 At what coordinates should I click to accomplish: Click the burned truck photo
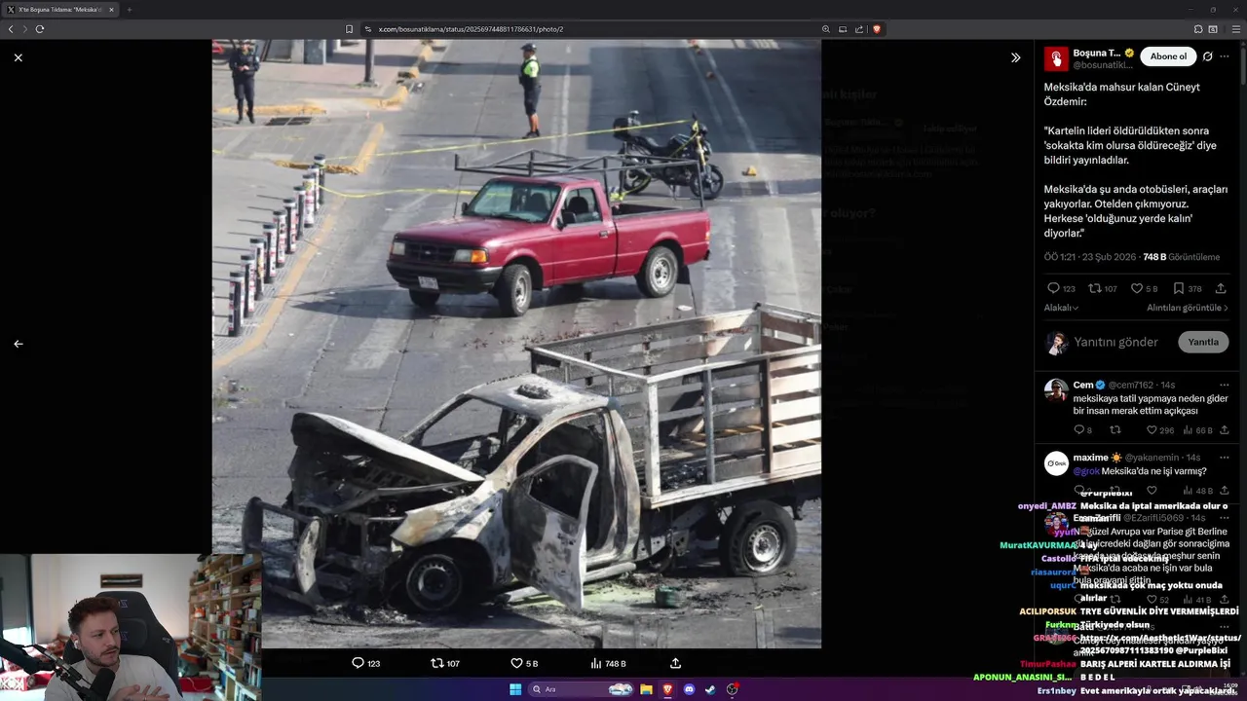click(x=516, y=344)
